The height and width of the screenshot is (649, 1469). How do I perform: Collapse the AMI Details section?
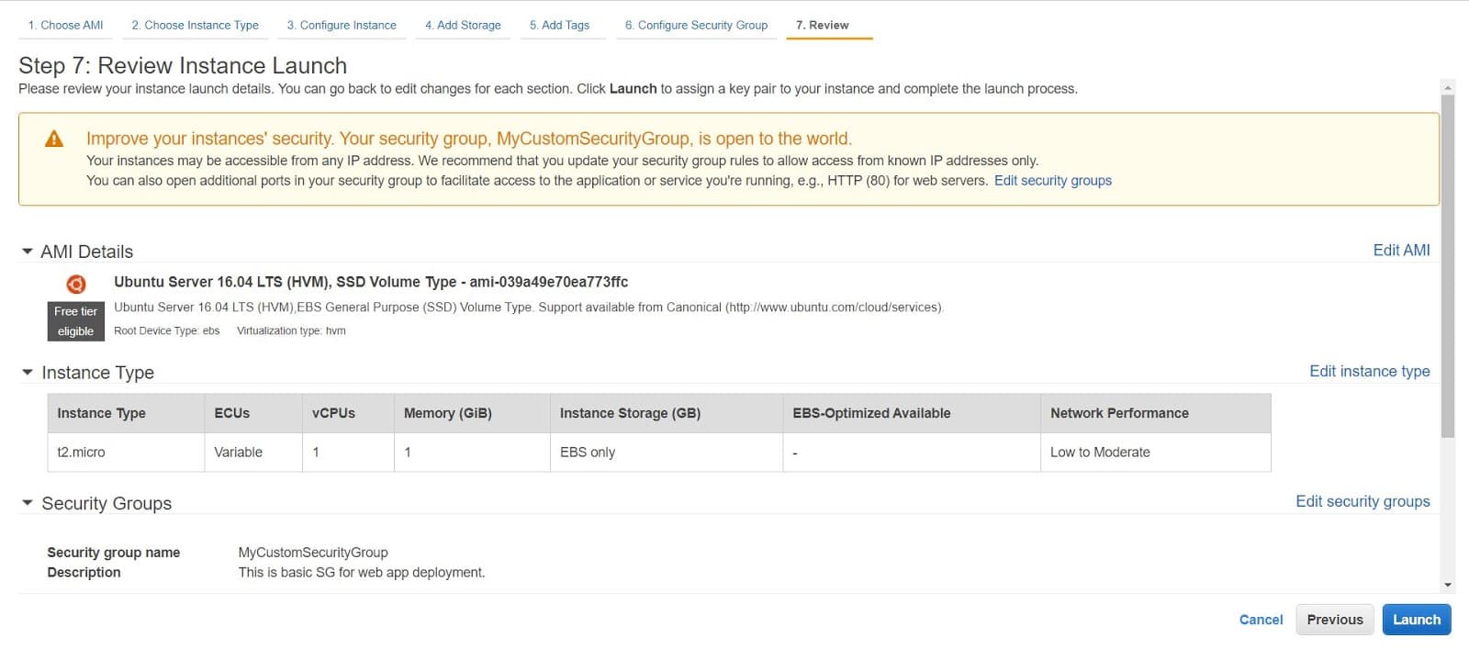coord(28,251)
